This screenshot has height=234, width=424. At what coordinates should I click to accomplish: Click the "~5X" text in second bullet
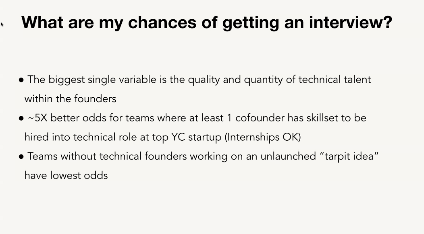tap(37, 118)
